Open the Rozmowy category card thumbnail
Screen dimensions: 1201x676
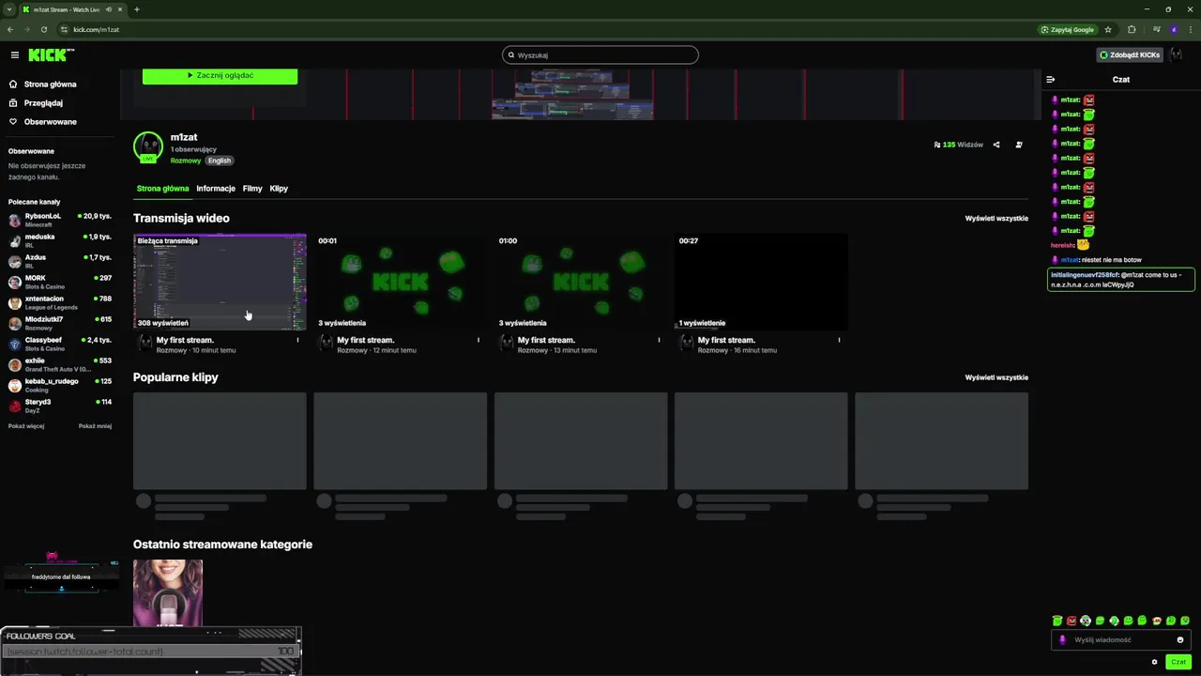tap(168, 592)
